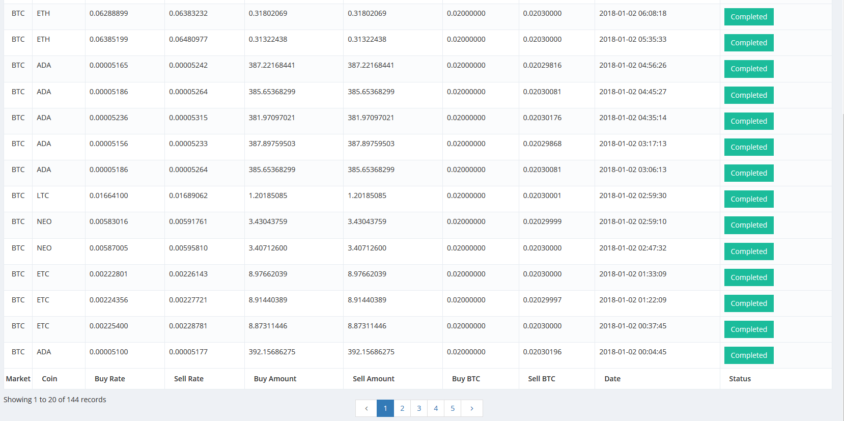Click Completed status for 05:35:33 trade
This screenshot has height=421, width=844.
[749, 43]
